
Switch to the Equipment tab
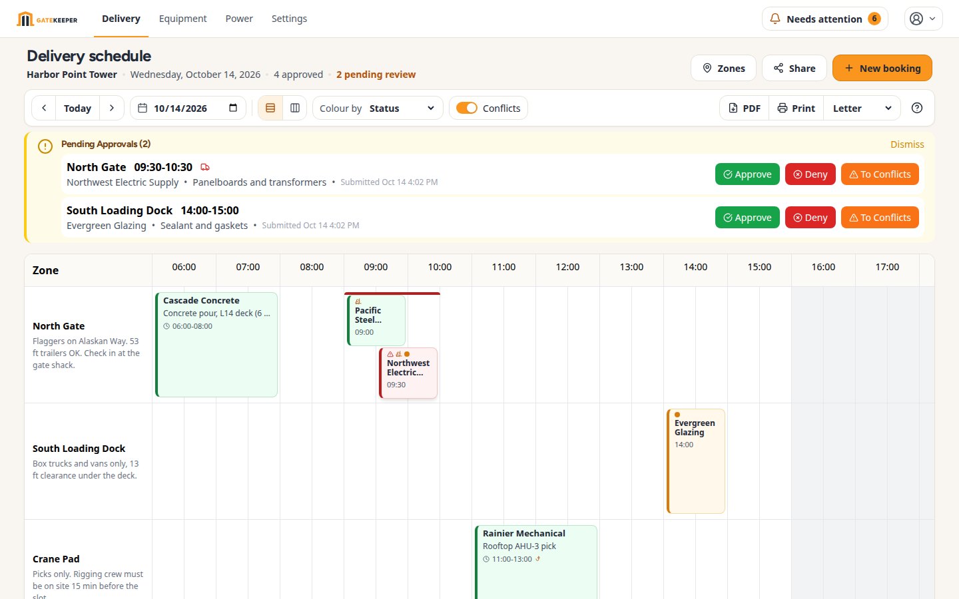coord(182,19)
